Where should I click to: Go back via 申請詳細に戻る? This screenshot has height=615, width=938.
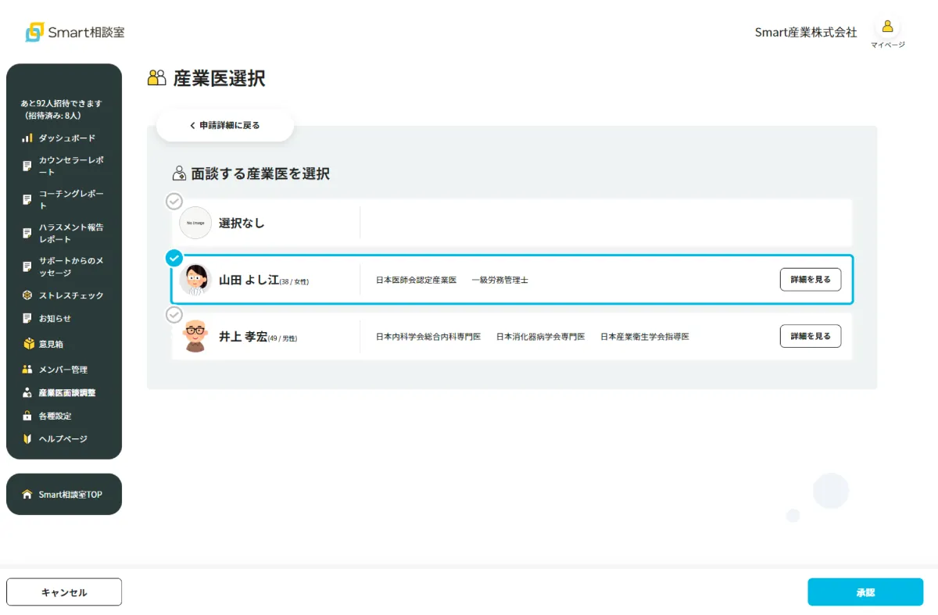224,124
